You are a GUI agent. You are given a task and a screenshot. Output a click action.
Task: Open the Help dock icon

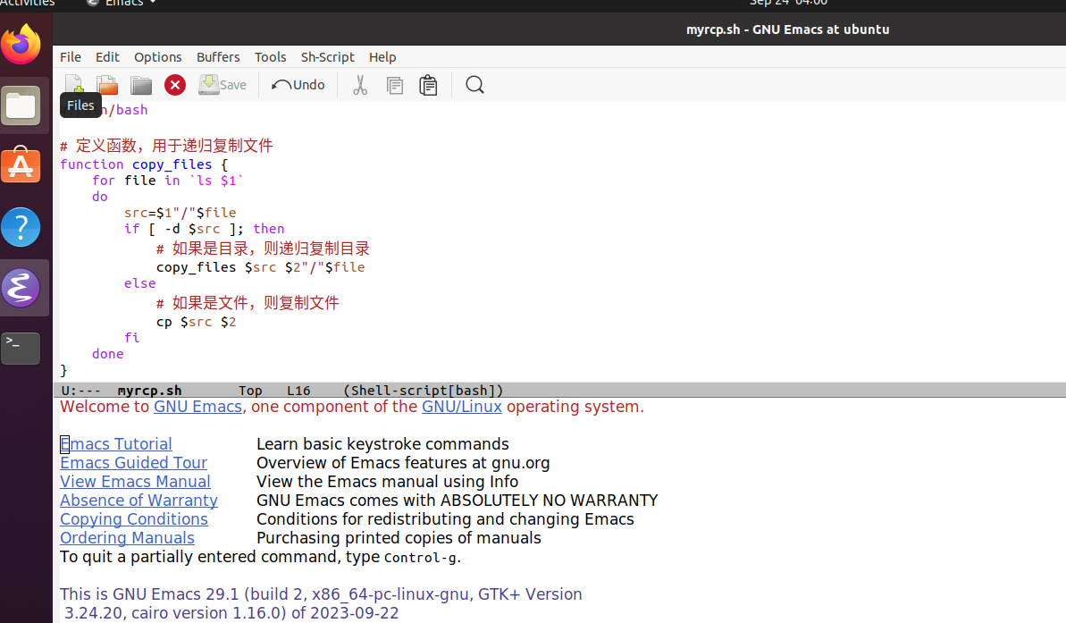tap(21, 227)
